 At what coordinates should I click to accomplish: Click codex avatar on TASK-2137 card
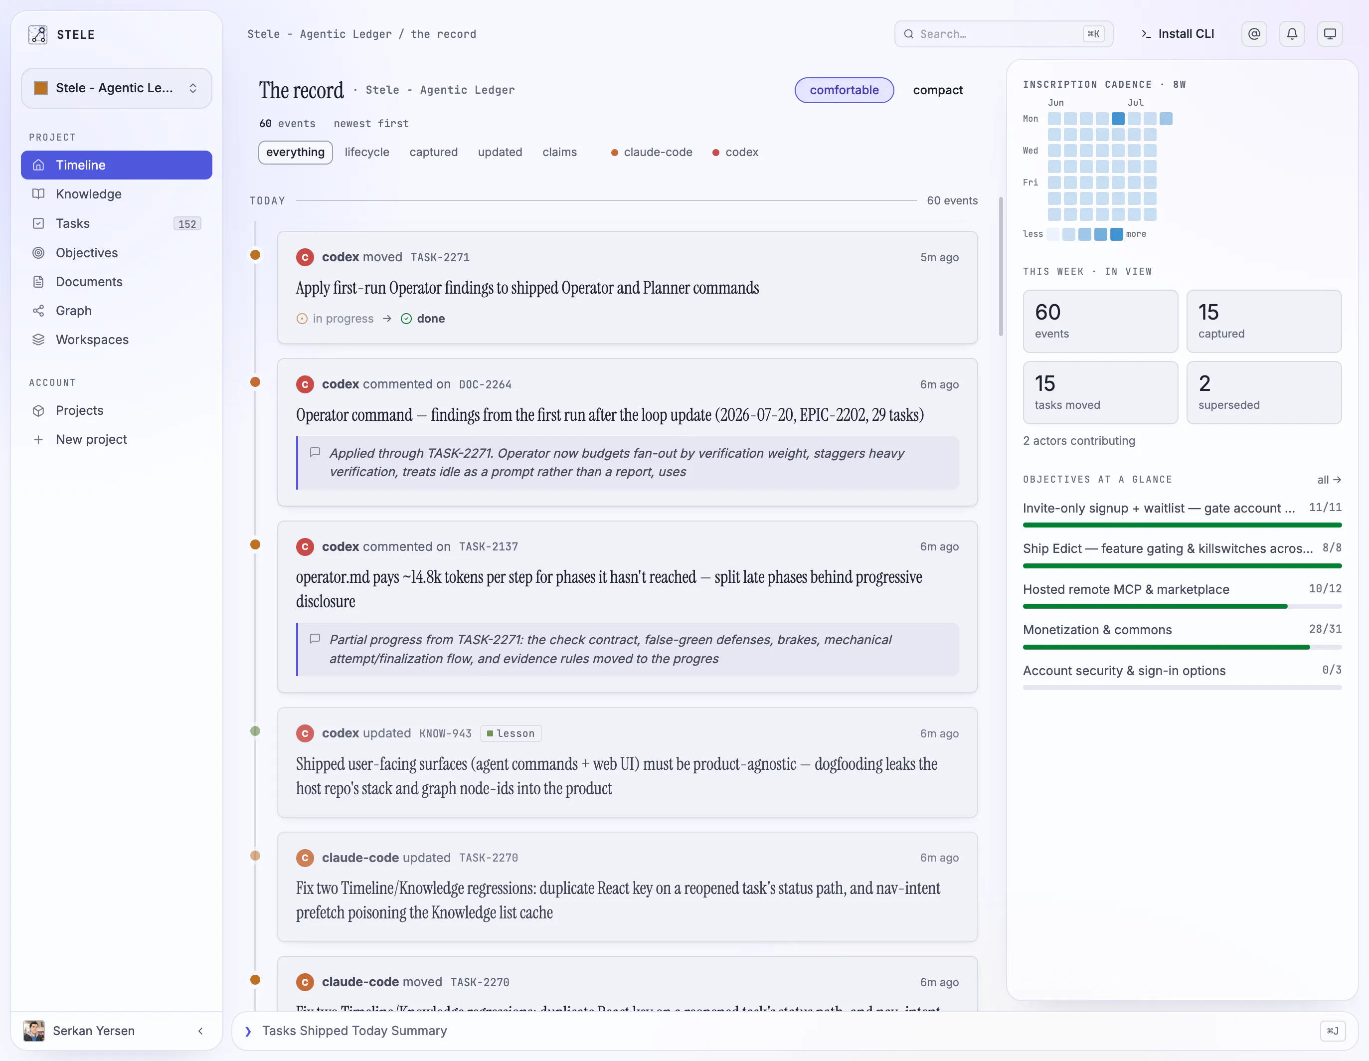pyautogui.click(x=305, y=547)
